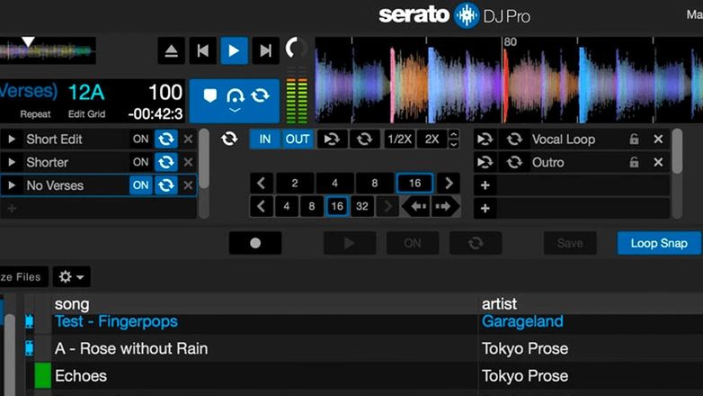Screen dimensions: 703x396
Task: Click the eject track icon
Action: (x=172, y=50)
